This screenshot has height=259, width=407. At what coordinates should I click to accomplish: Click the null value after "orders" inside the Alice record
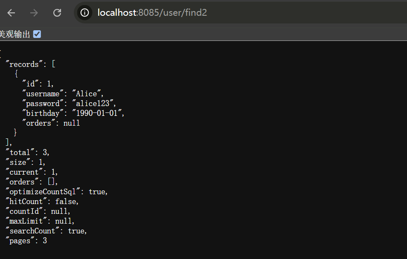(72, 123)
